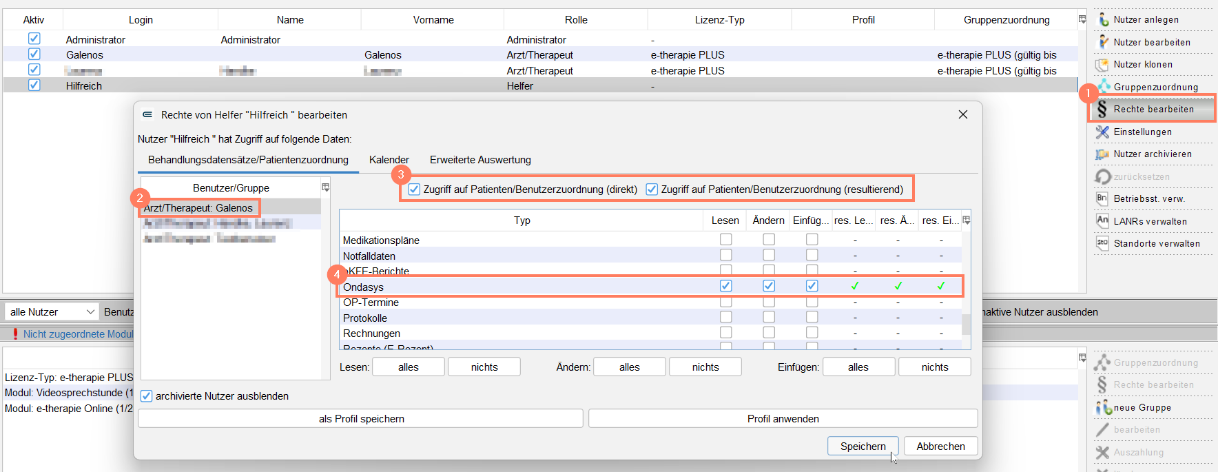Click the paragraph icon for Rechte bearbeiten
The height and width of the screenshot is (472, 1218).
click(x=1102, y=109)
